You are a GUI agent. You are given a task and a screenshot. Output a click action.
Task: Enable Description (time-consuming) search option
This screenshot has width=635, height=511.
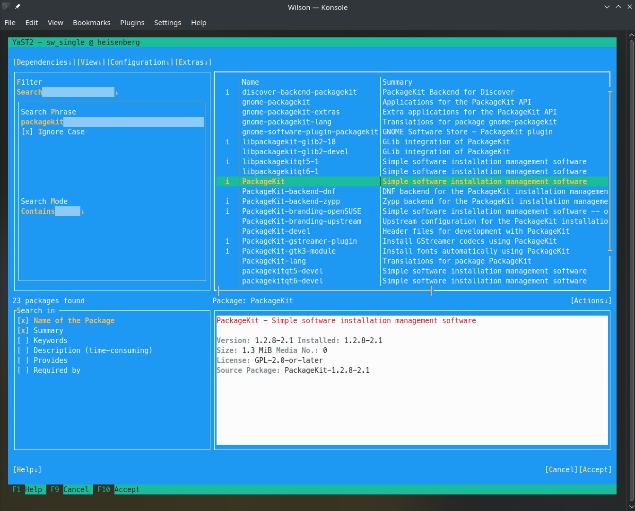tap(85, 351)
